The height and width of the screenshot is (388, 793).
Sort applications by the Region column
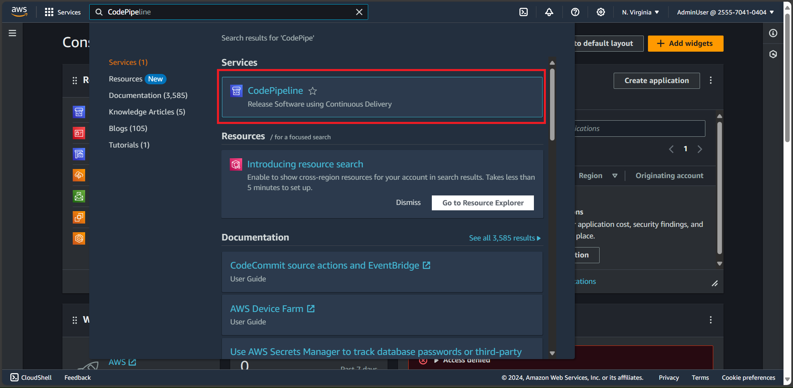pyautogui.click(x=598, y=176)
